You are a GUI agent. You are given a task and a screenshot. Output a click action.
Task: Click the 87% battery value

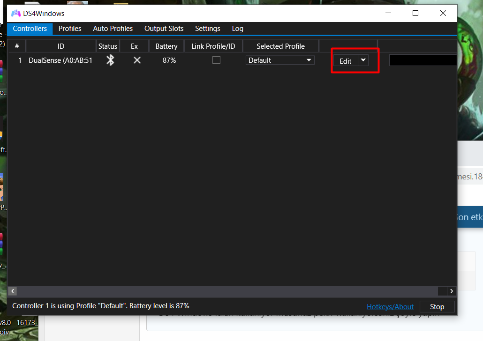pyautogui.click(x=169, y=60)
